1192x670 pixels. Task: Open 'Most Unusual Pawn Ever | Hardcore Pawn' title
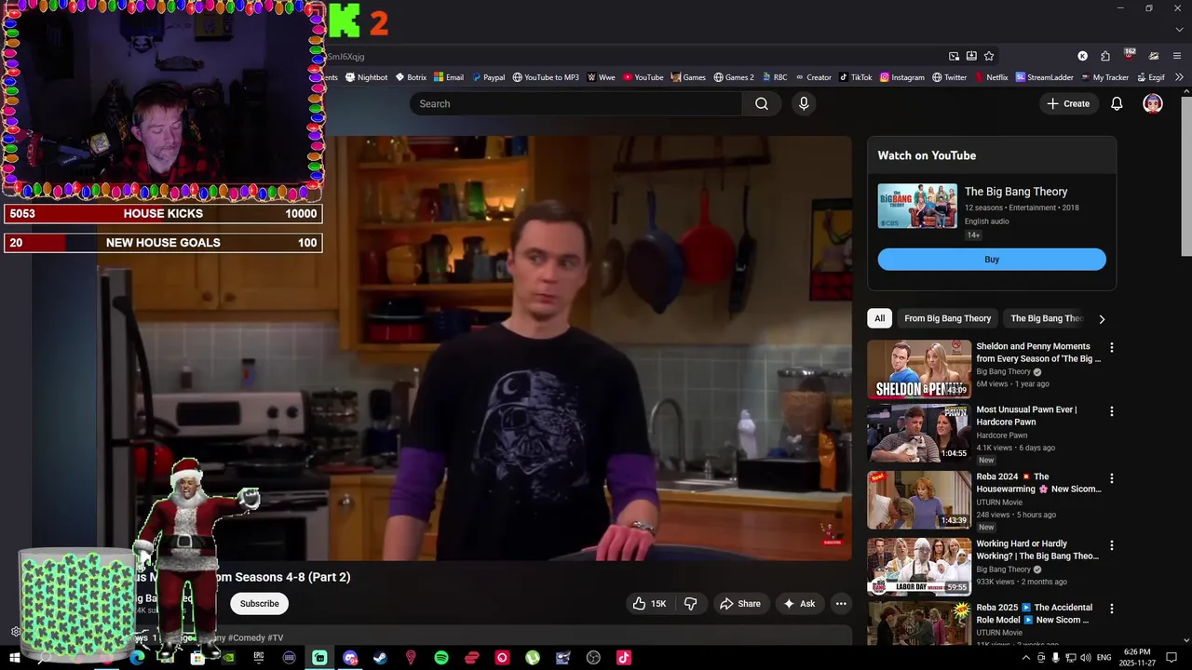point(1026,416)
